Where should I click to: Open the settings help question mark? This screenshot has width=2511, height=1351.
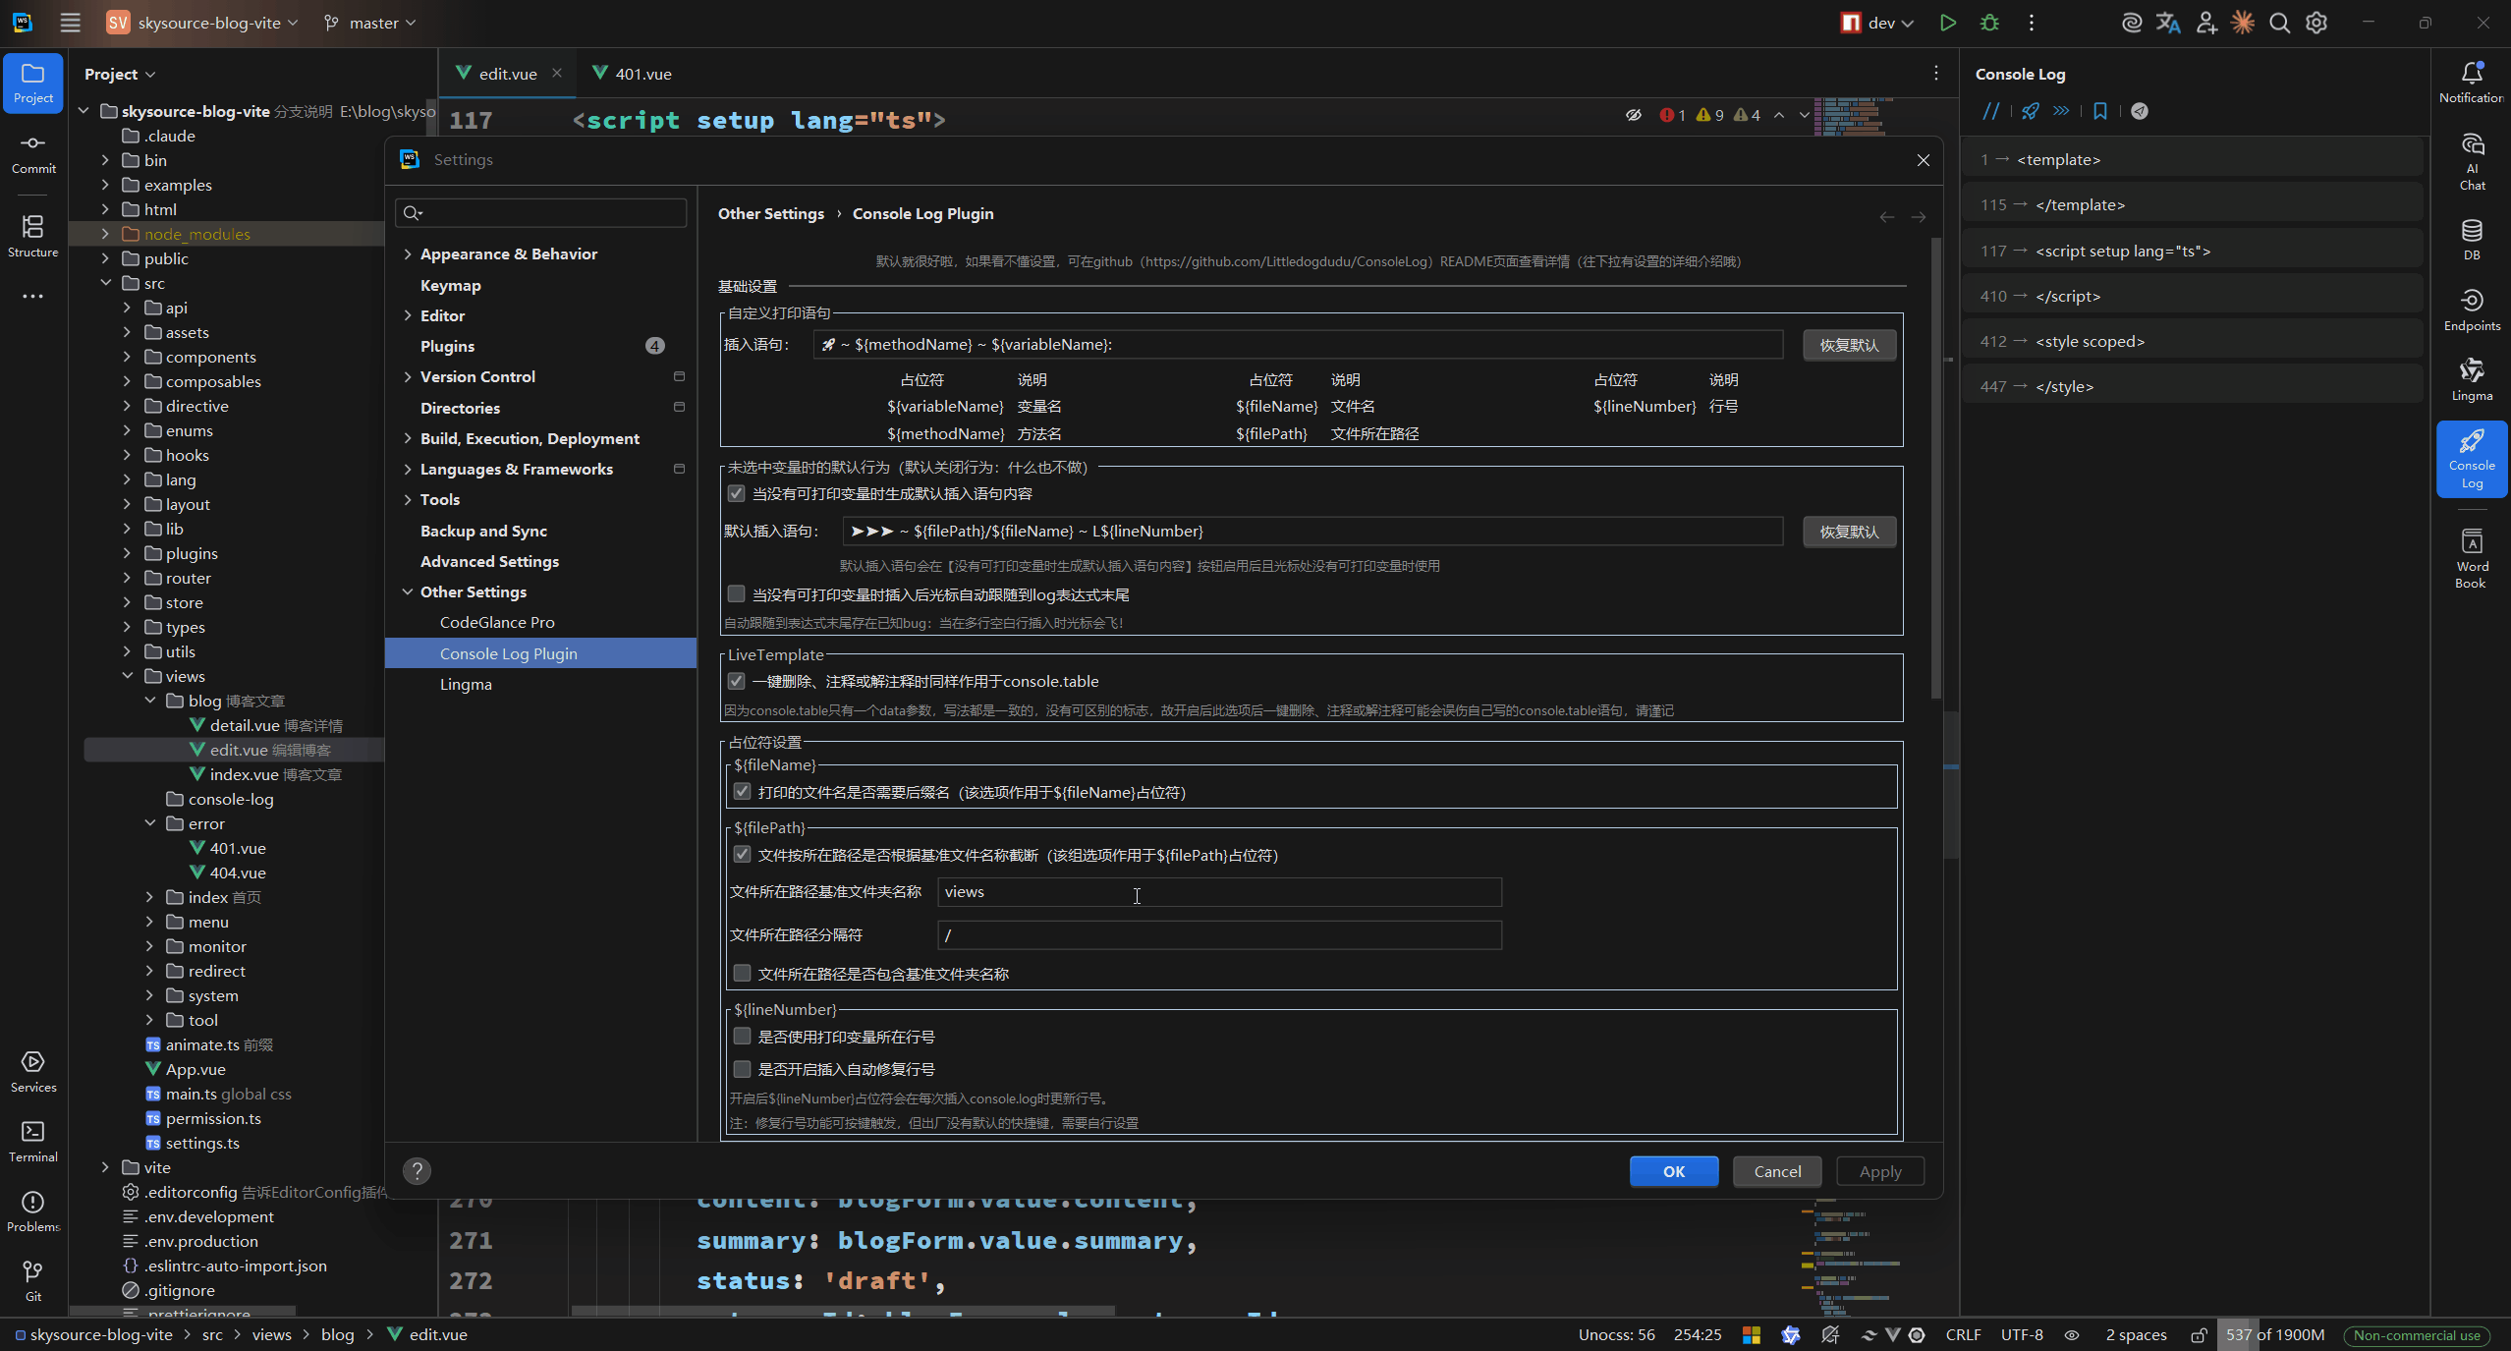pyautogui.click(x=418, y=1170)
